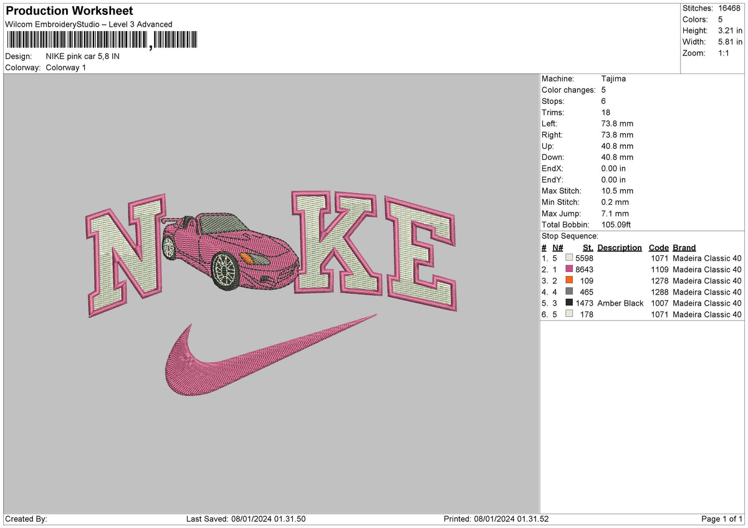The width and height of the screenshot is (748, 528).
Task: Click the Down value 40.8 mm
Action: point(617,157)
